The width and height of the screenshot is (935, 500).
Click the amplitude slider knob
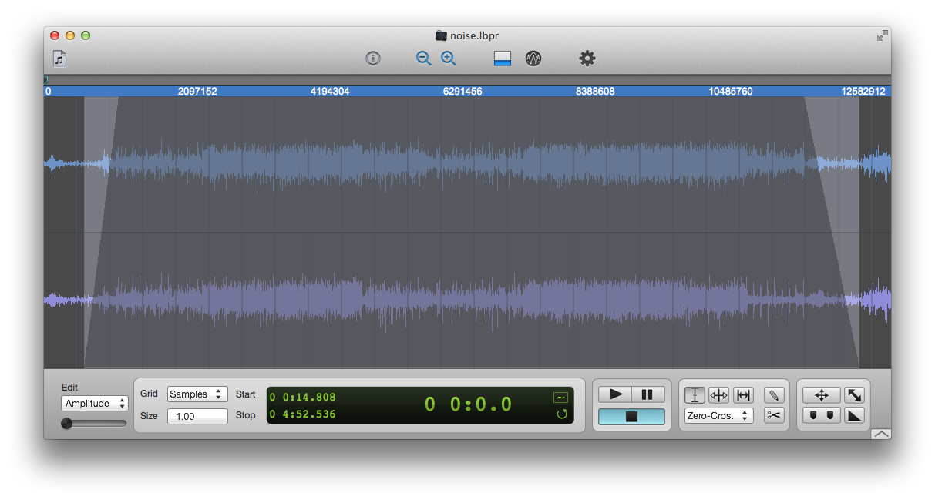click(67, 423)
